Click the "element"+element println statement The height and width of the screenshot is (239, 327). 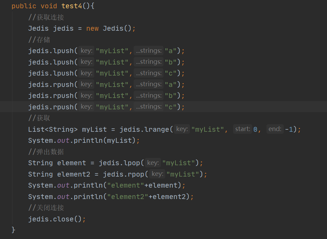point(107,186)
